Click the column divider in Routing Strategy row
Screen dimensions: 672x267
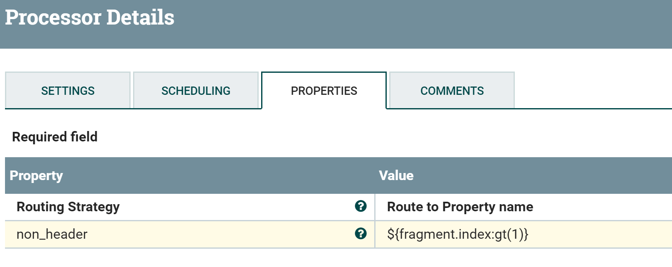point(375,207)
